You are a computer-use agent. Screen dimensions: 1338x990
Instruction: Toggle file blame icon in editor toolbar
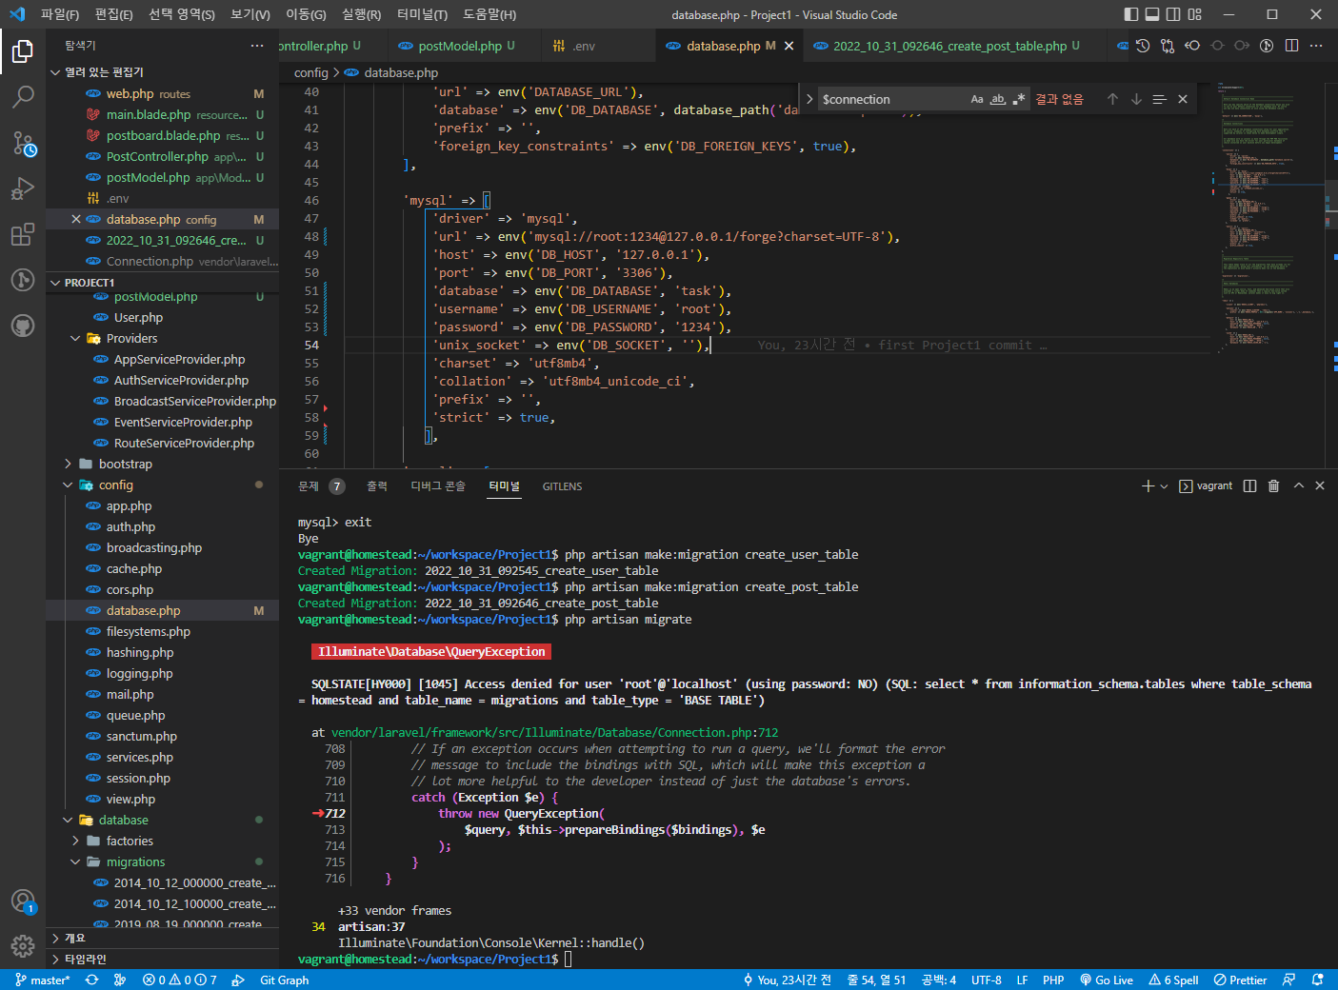click(x=1267, y=46)
